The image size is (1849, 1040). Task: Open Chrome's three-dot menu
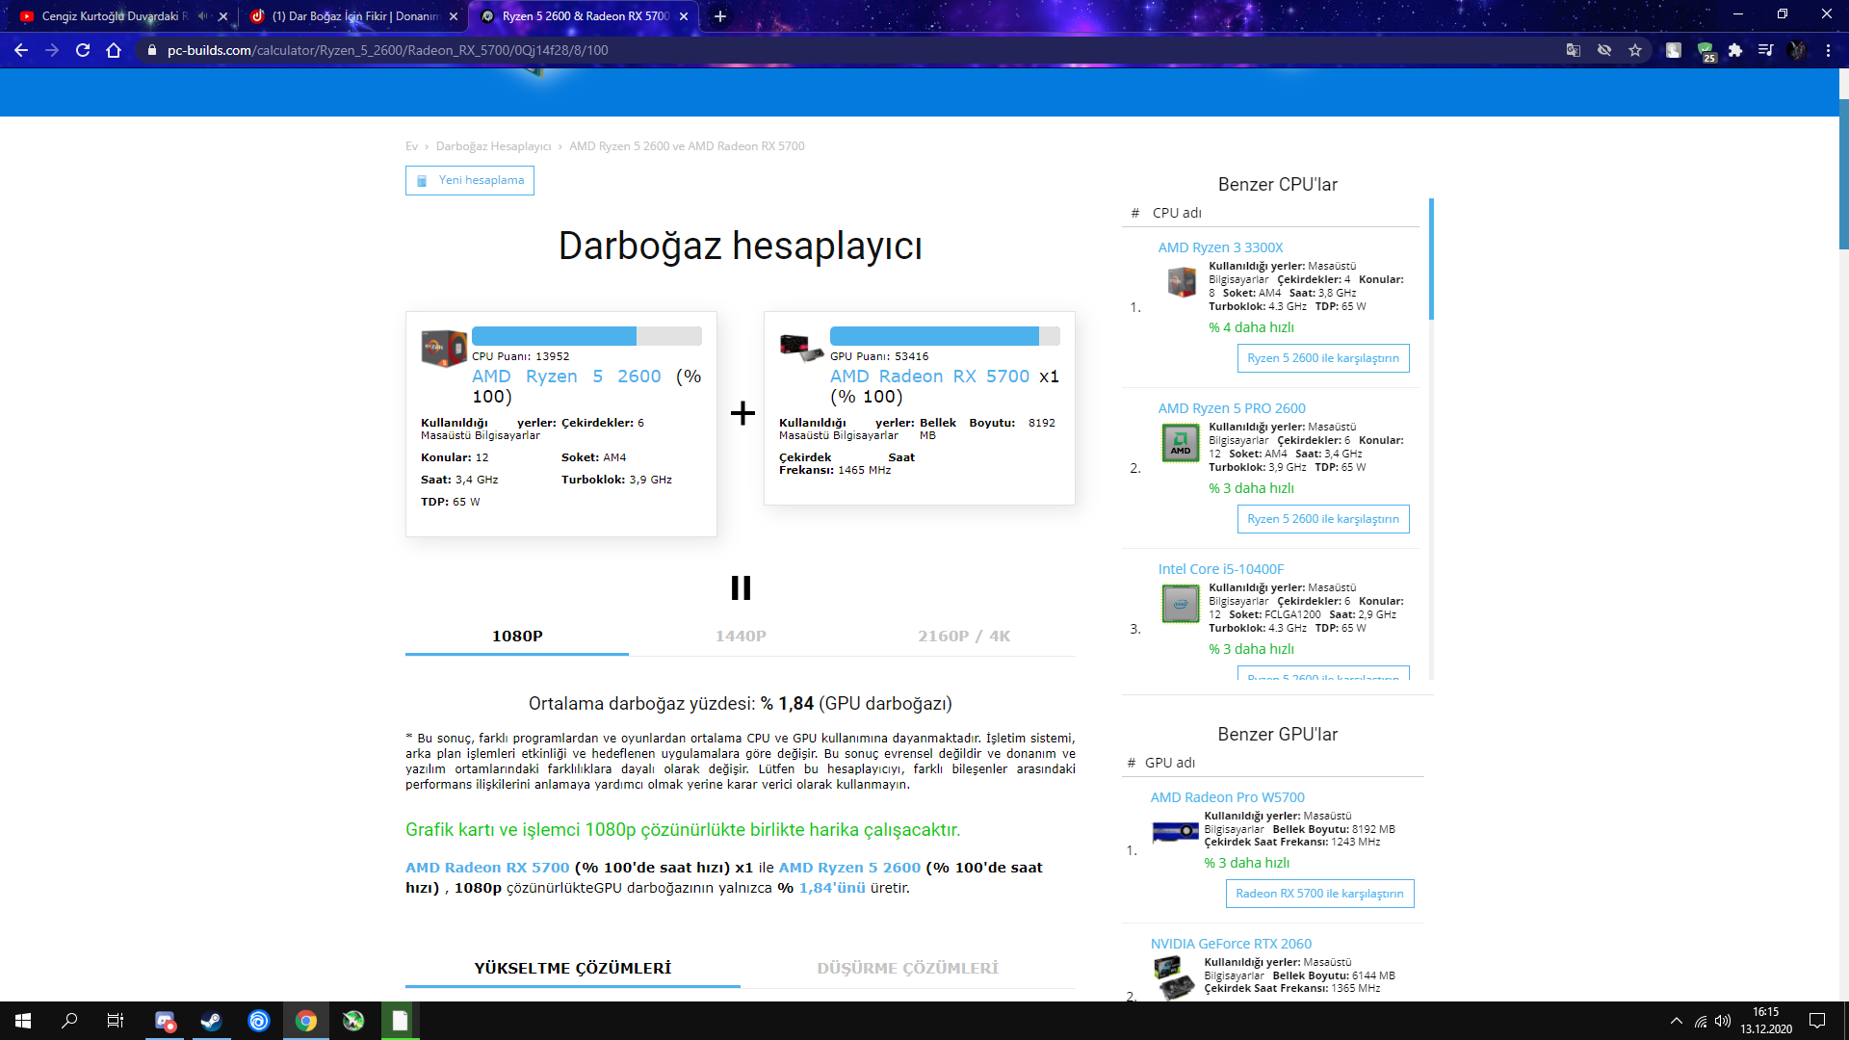coord(1828,50)
